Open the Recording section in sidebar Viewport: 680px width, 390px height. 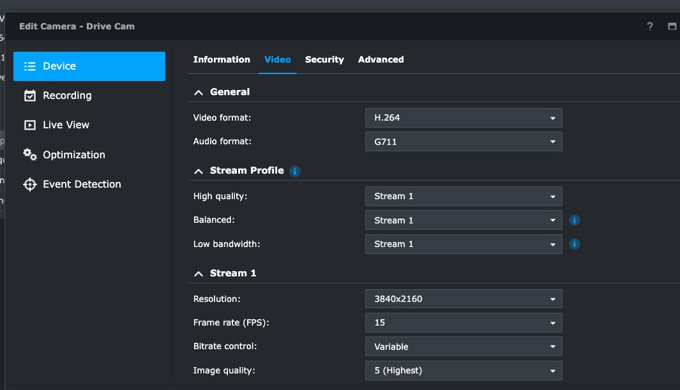(67, 96)
